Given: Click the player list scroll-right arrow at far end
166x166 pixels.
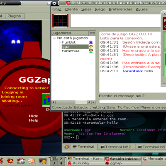Looking at the screenshot, I should tap(93, 102).
